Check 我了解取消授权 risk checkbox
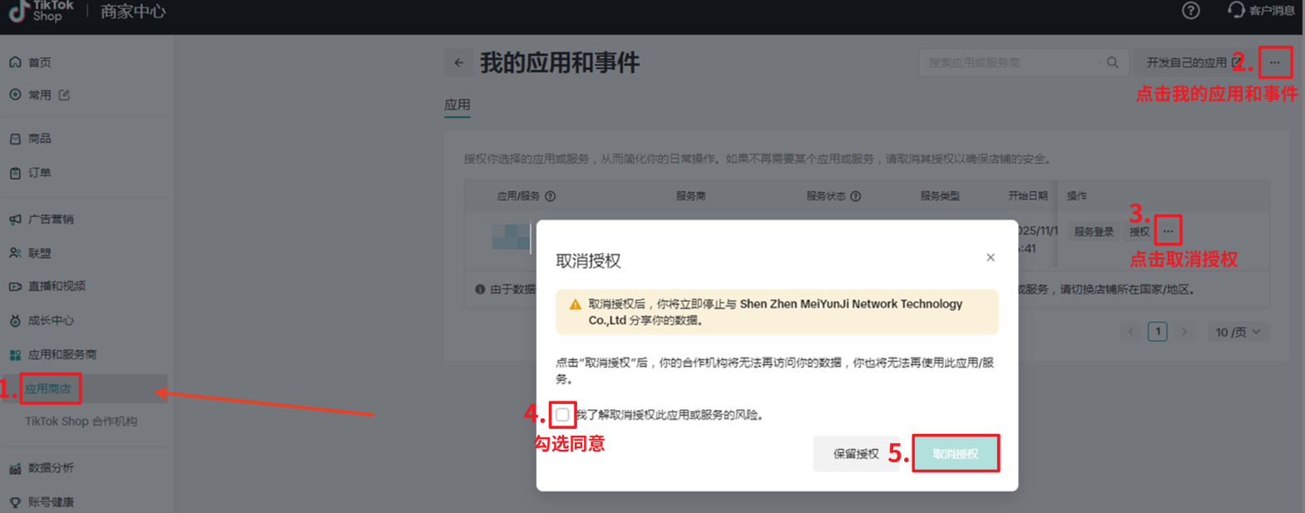Image resolution: width=1305 pixels, height=513 pixels. [563, 414]
